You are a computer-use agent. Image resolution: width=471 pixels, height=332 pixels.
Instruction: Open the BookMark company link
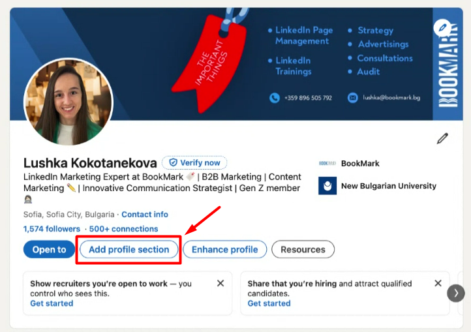[x=360, y=164]
